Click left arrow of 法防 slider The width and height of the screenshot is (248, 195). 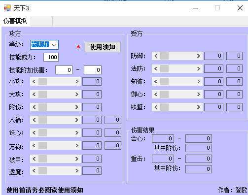tap(156, 69)
